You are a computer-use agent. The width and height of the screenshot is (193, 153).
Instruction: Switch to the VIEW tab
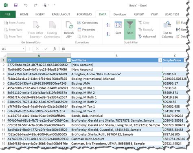(154, 14)
